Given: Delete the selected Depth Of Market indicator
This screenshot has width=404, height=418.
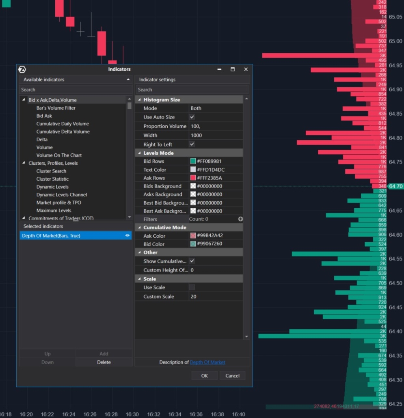Looking at the screenshot, I should tap(104, 361).
